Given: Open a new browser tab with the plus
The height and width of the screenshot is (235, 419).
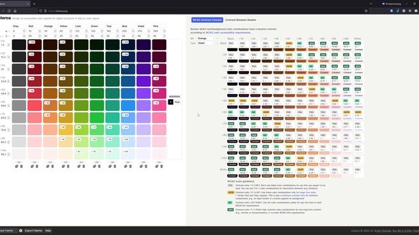Looking at the screenshot, I should (34, 4).
